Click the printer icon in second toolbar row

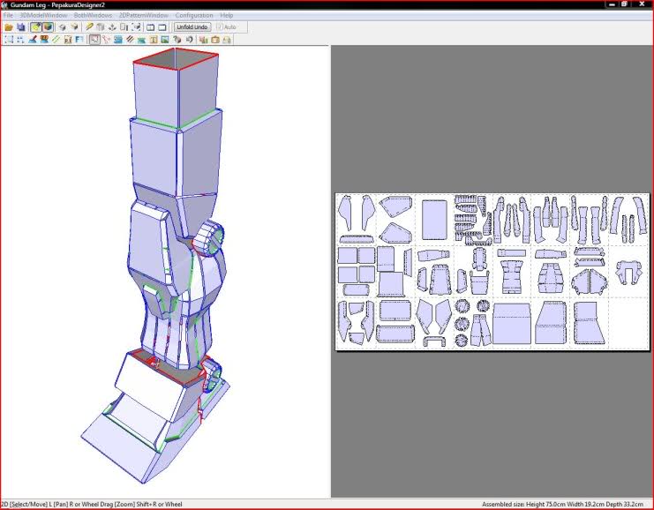[x=228, y=40]
